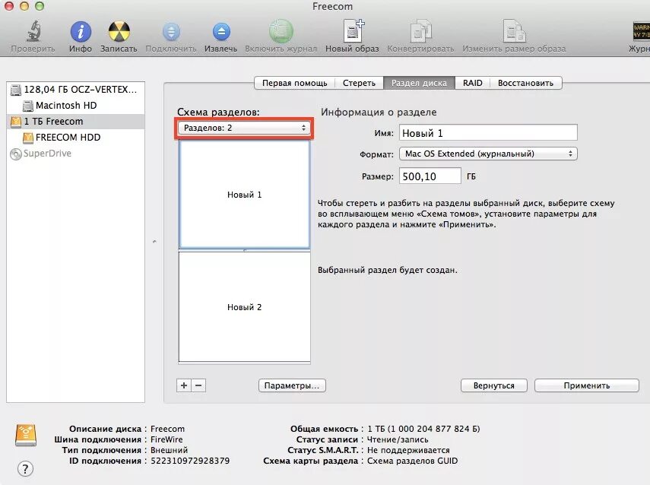Select the FREECOM HDD volume
This screenshot has width=650, height=485.
click(x=75, y=138)
